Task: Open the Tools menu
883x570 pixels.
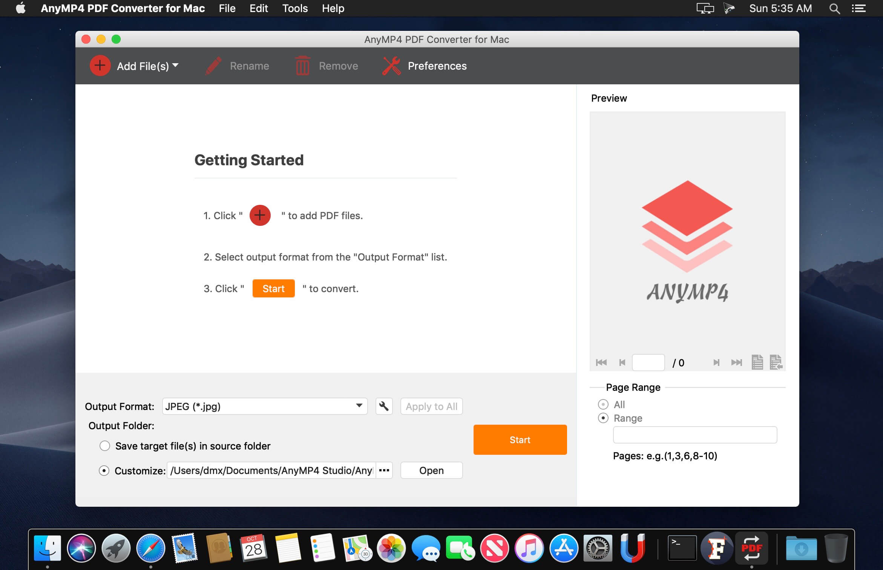Action: [x=294, y=8]
